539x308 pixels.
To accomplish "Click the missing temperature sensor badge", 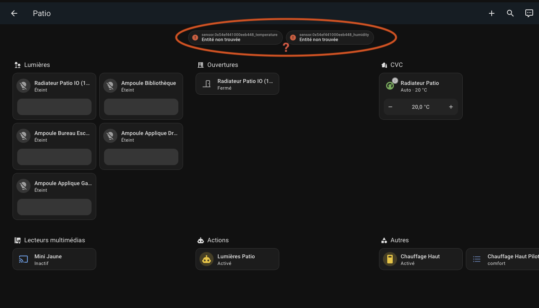I will click(x=235, y=37).
